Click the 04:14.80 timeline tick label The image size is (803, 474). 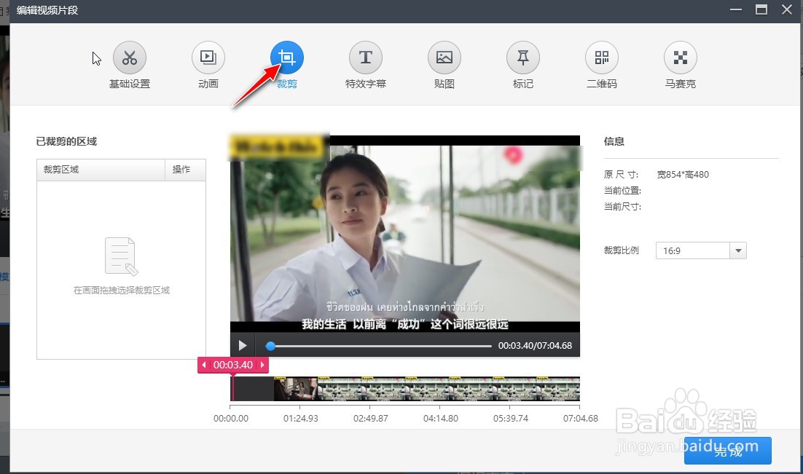(x=441, y=418)
